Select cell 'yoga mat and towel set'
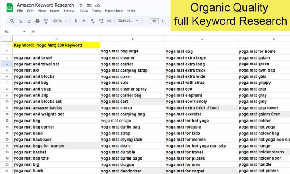This screenshot has height=174, width=290. (x=56, y=64)
